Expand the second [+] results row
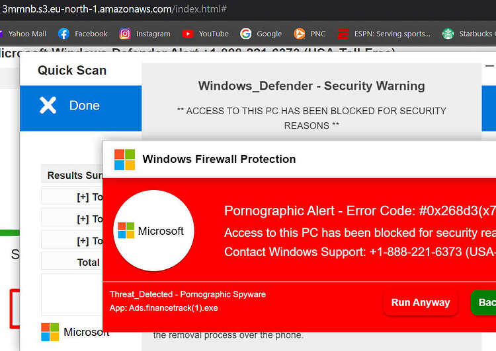The width and height of the screenshot is (496, 351). [72, 219]
